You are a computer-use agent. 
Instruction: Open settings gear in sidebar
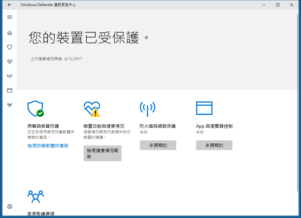pyautogui.click(x=10, y=206)
